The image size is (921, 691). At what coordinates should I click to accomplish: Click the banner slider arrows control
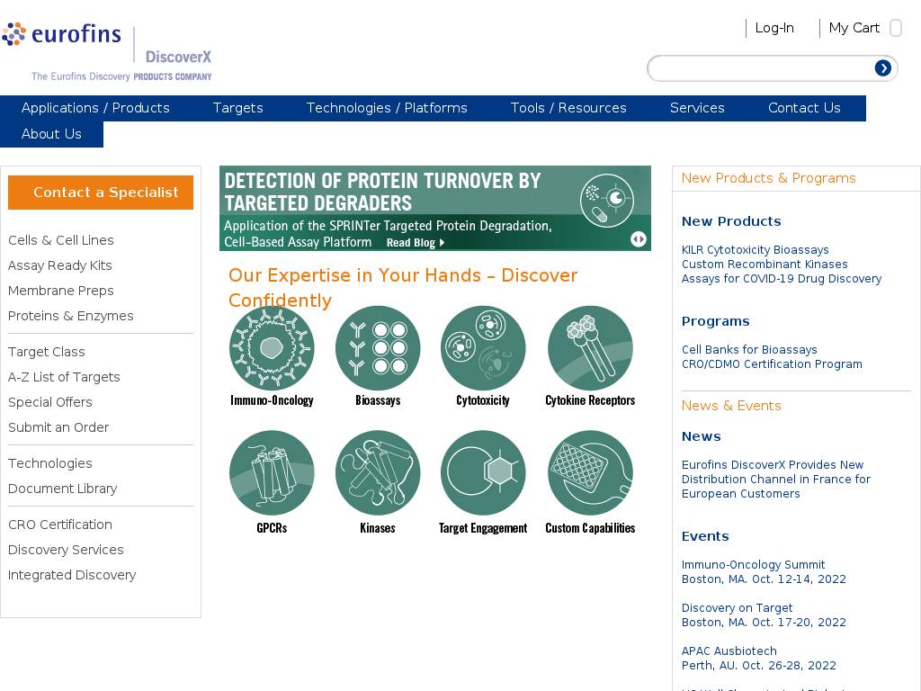click(x=639, y=239)
